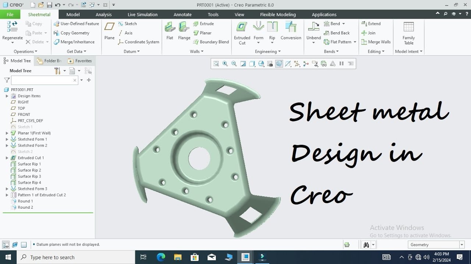Expand the Bends group dropdown

(332, 52)
